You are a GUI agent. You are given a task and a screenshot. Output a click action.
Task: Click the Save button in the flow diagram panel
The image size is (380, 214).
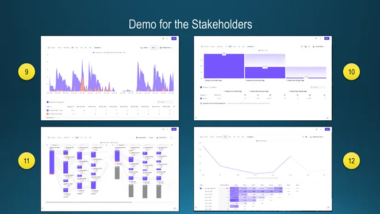(174, 129)
